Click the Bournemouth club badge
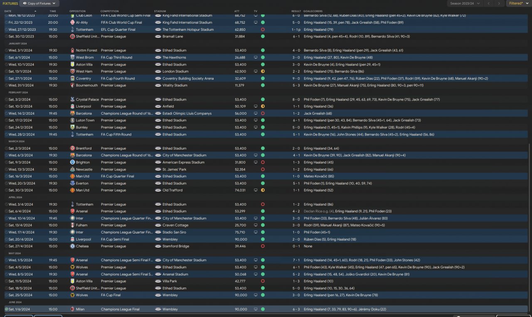Image resolution: width=532 pixels, height=317 pixels. tap(72, 85)
